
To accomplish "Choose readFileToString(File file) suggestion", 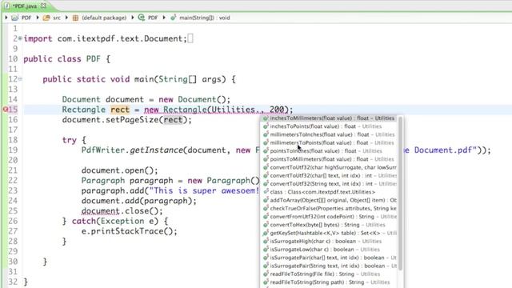I will point(330,274).
